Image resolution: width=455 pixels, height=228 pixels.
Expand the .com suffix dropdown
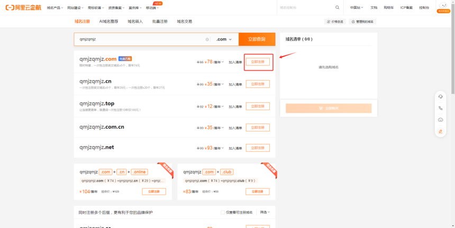pyautogui.click(x=224, y=40)
